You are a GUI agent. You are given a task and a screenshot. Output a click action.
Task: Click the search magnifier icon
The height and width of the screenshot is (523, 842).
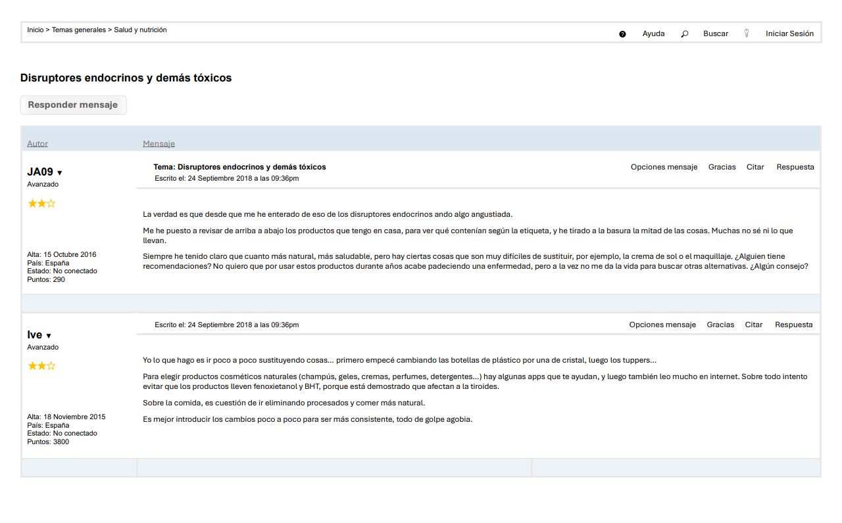684,34
